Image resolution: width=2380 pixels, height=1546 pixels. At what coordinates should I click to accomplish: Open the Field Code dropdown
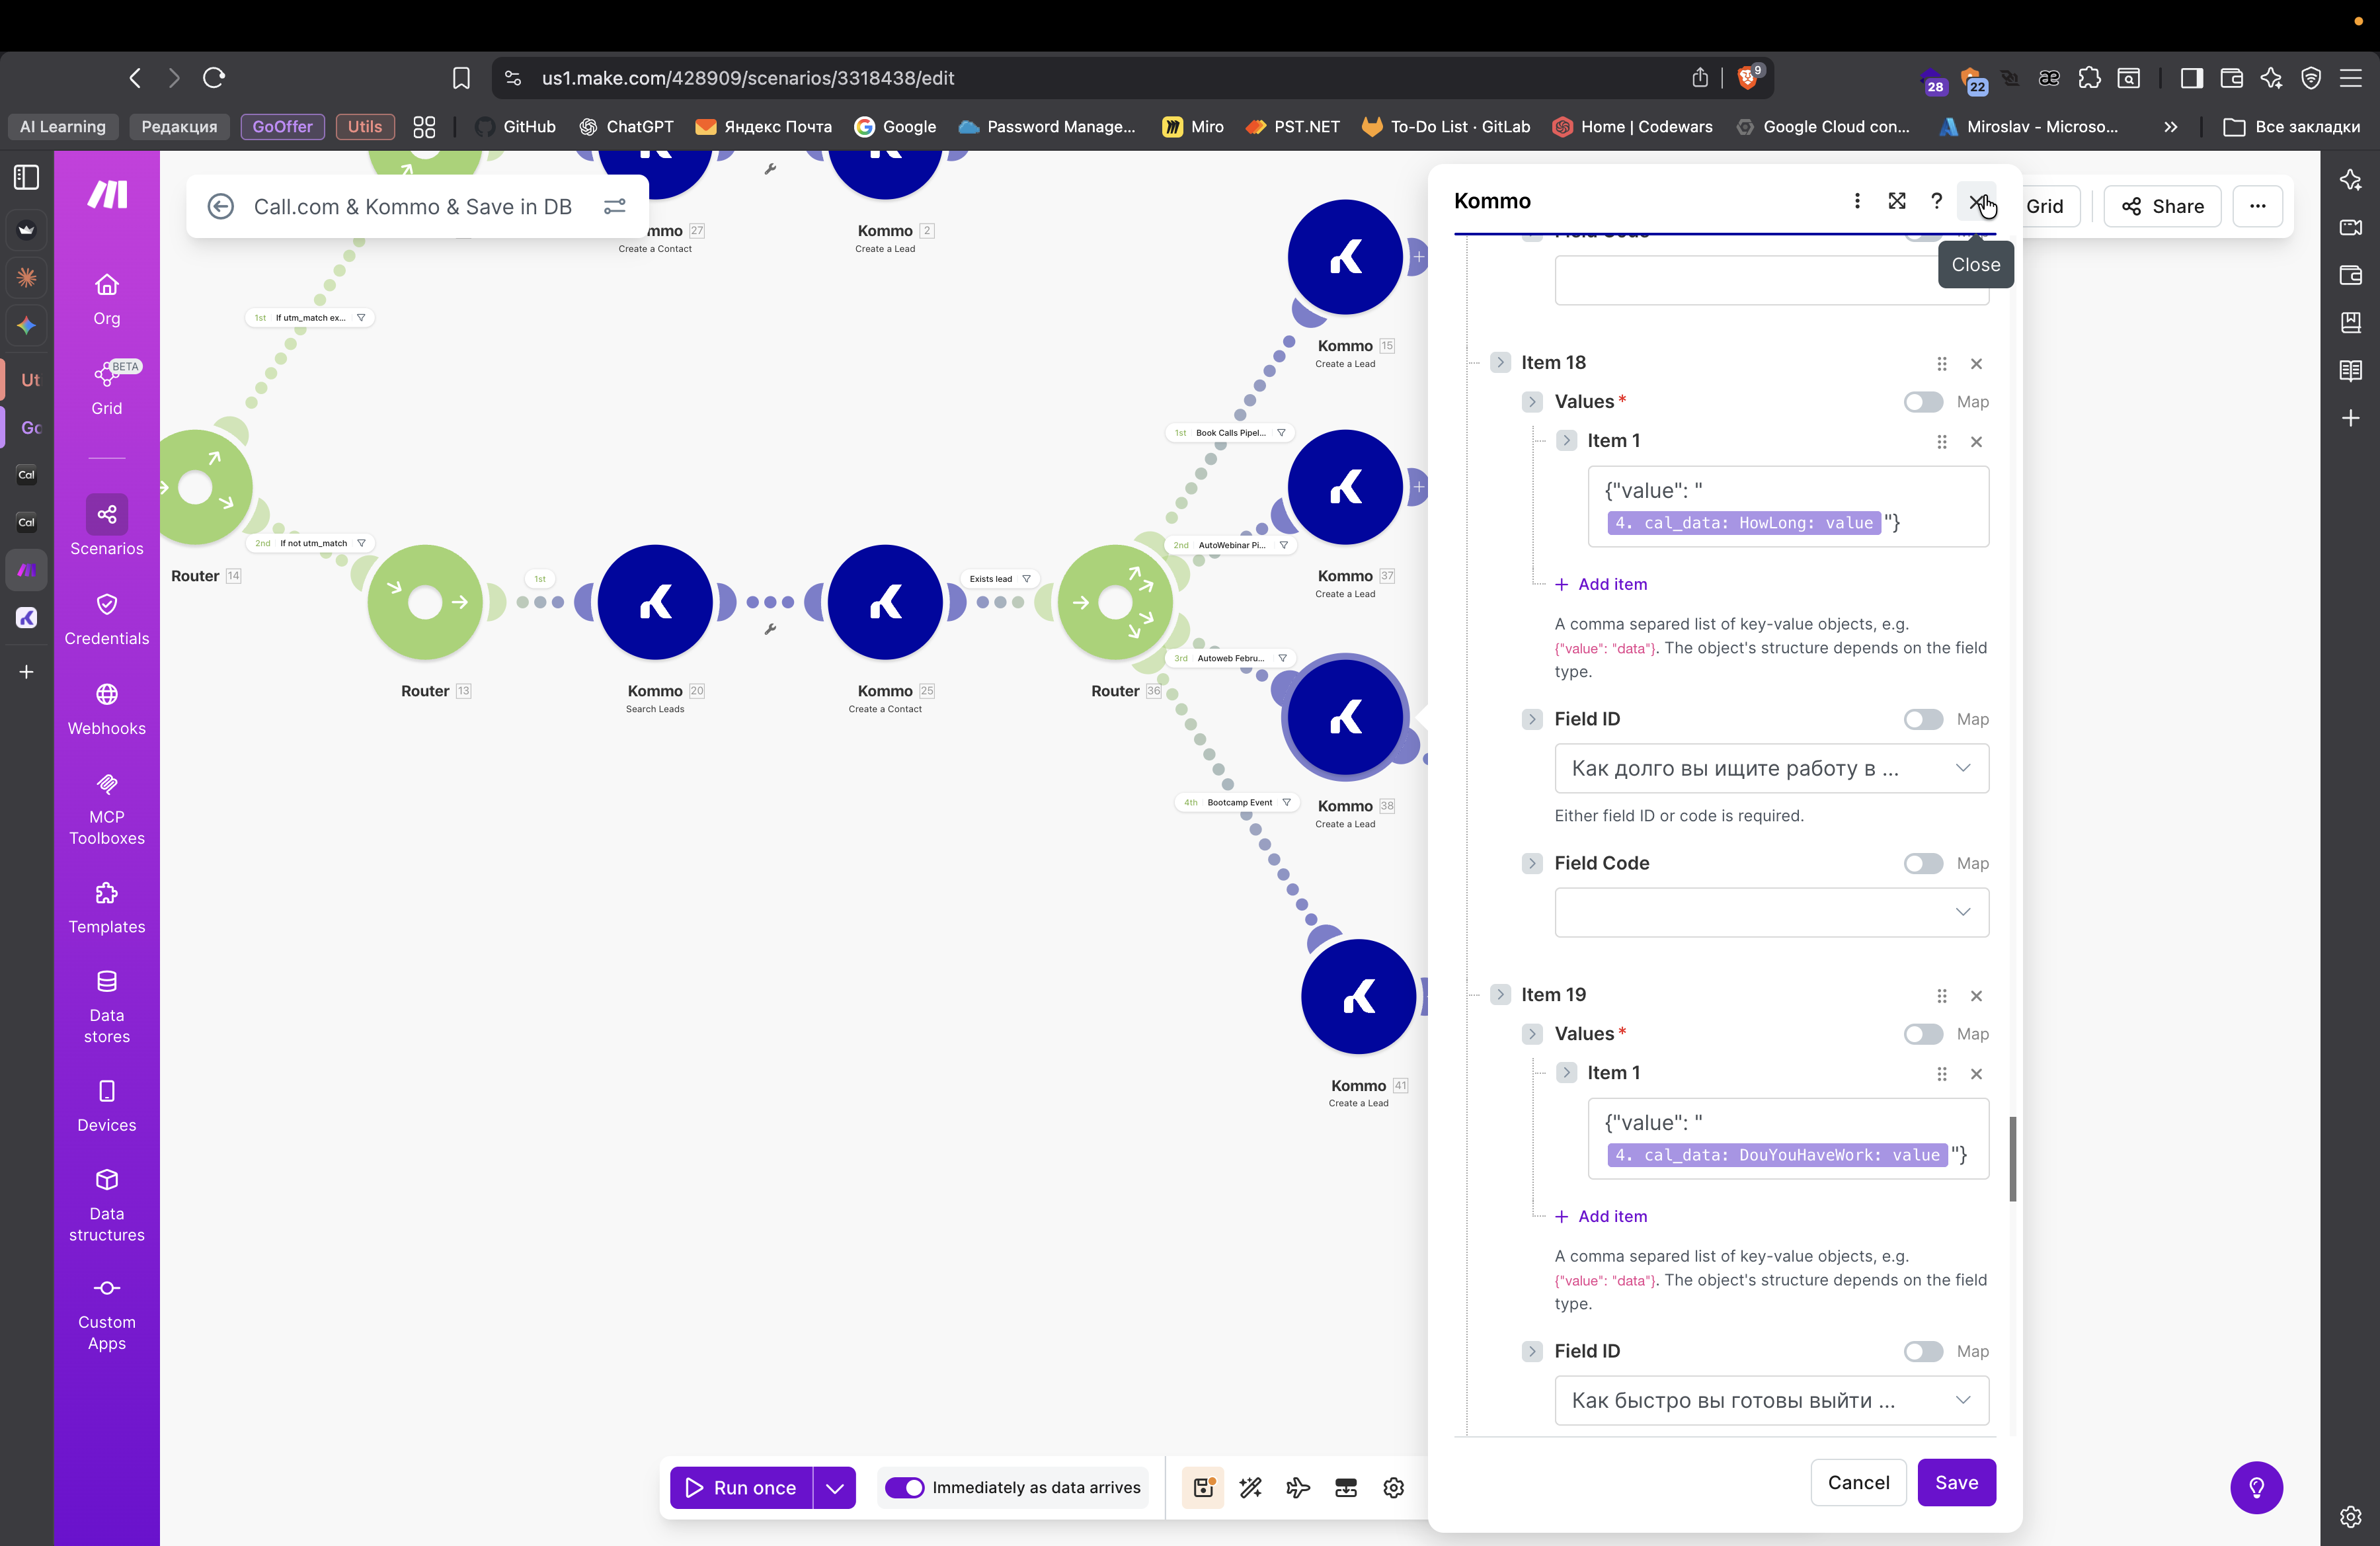[x=1771, y=912]
